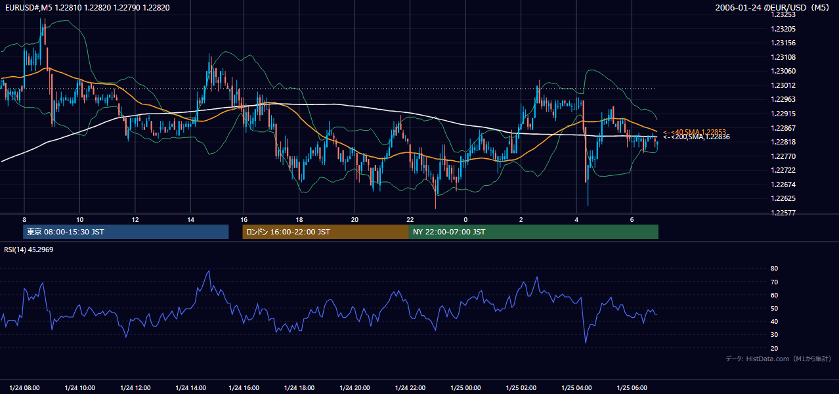839x394 pixels.
Task: Click hour tick 12 under the price chart
Action: tap(135, 219)
